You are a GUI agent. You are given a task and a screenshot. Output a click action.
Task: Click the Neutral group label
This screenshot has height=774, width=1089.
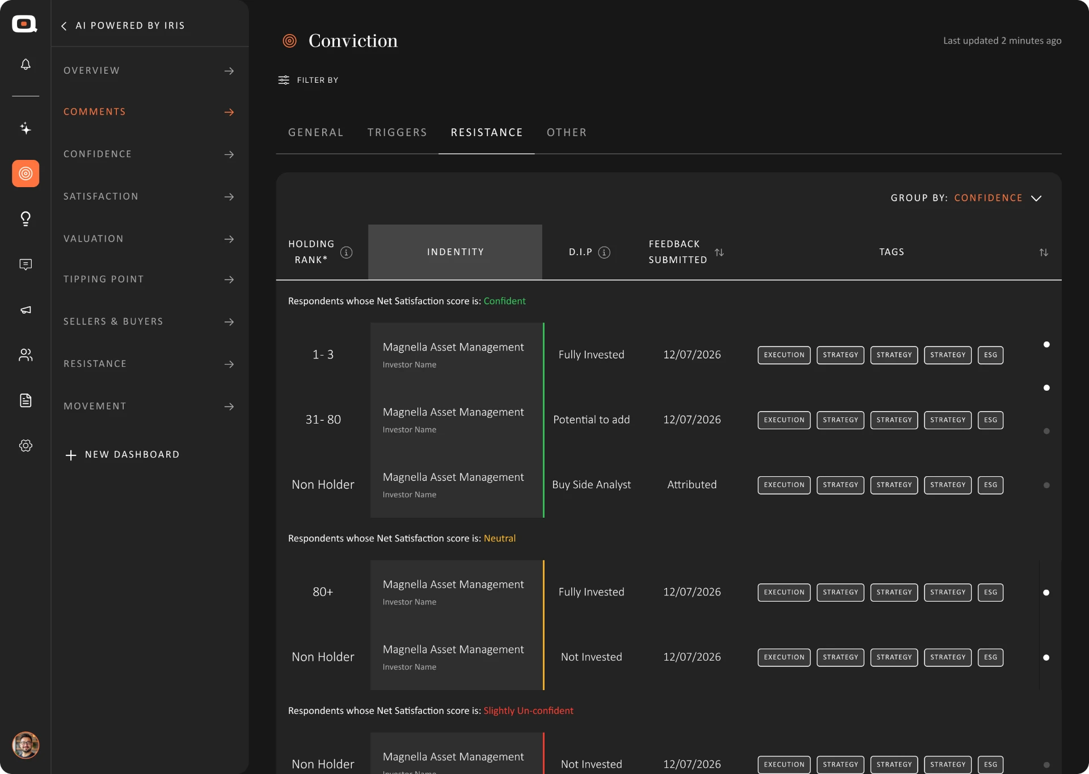tap(500, 538)
